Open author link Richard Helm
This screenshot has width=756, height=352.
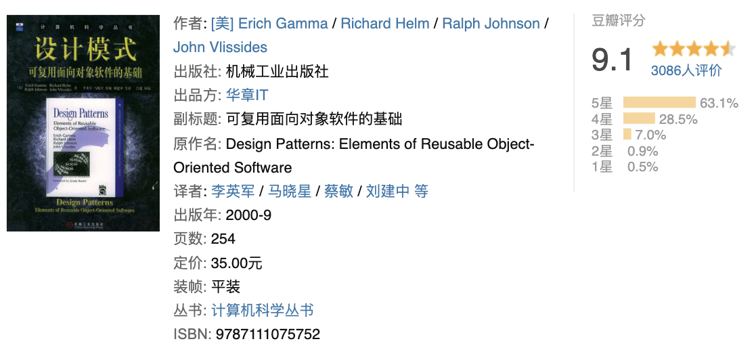coord(384,24)
